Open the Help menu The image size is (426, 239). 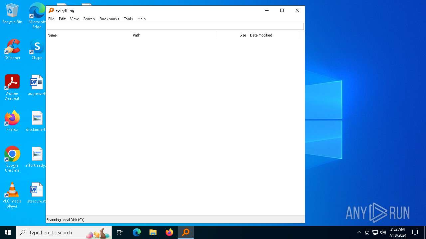[x=141, y=19]
